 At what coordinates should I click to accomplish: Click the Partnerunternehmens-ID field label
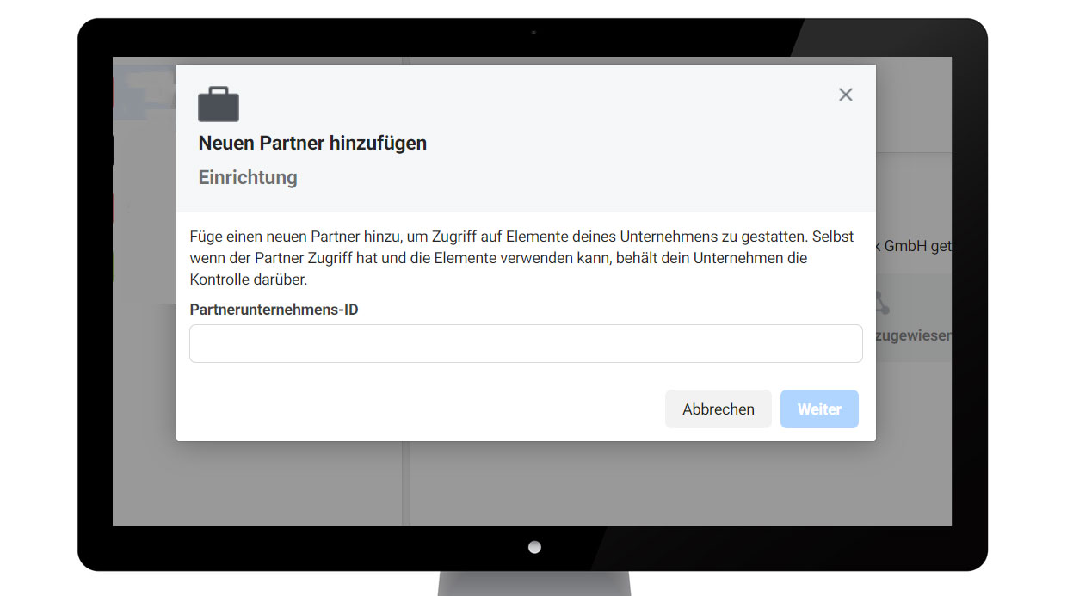point(274,310)
